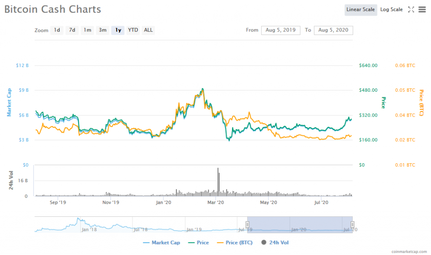Viewport: 431px width, 255px height.
Task: Switch to Linear Scale
Action: (x=361, y=10)
